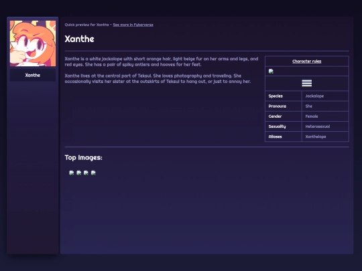Open the first Top Images thumbnail
This screenshot has width=362, height=271.
(72, 173)
